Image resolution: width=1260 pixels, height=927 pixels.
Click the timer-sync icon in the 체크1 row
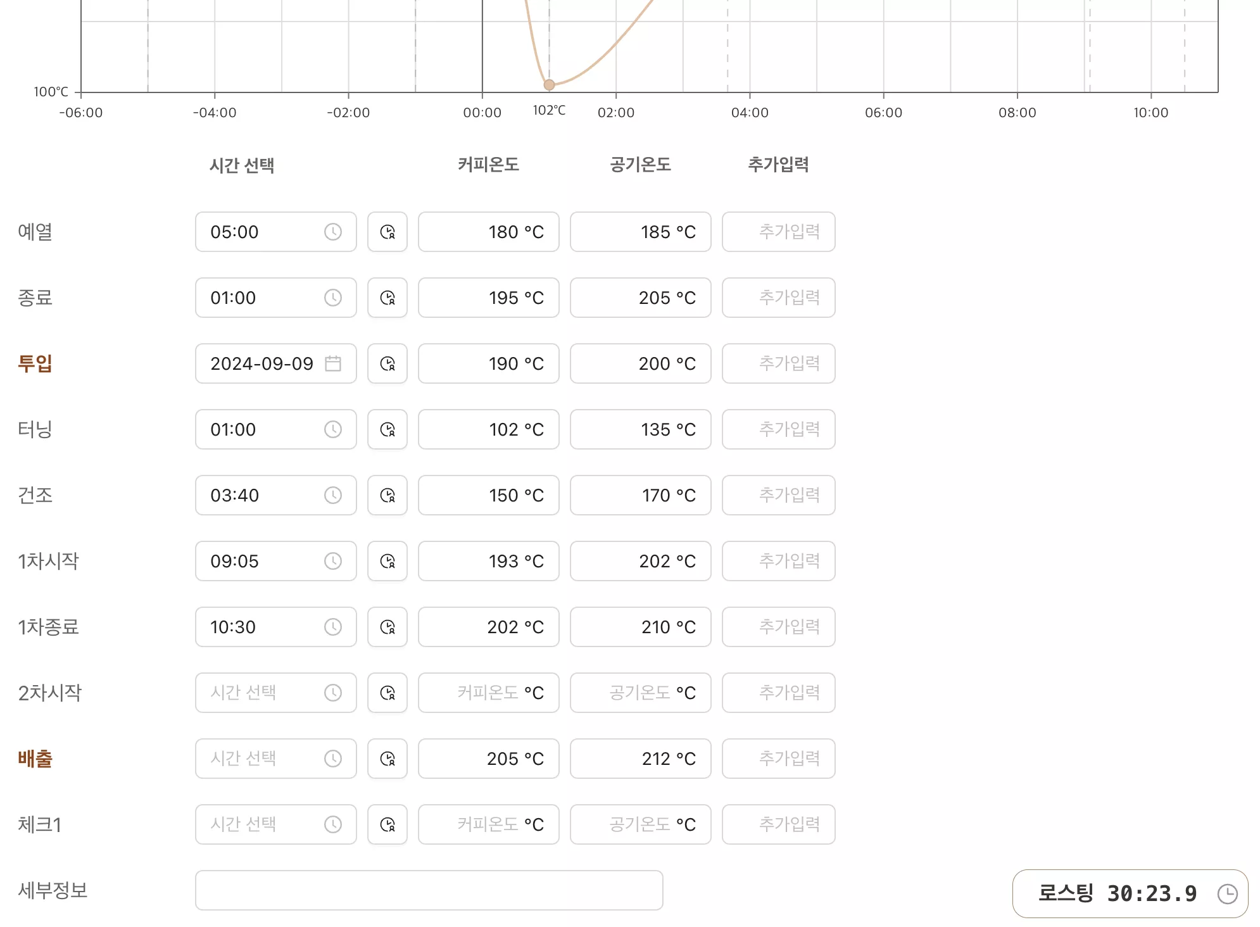[387, 824]
